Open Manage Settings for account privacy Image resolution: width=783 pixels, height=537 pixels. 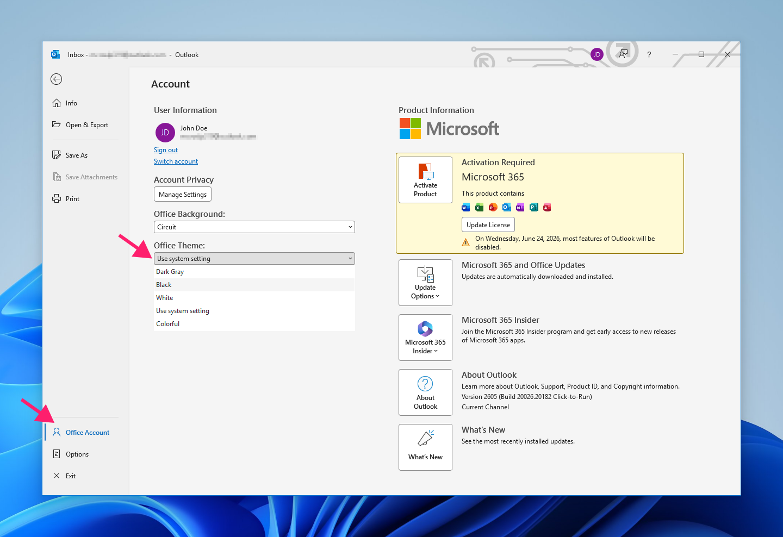point(183,195)
